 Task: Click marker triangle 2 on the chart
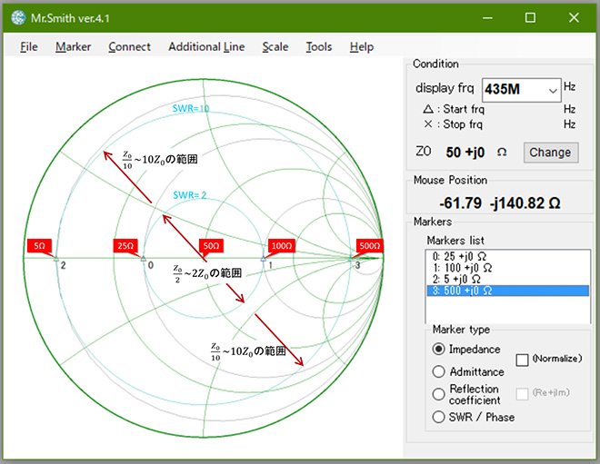[x=56, y=259]
